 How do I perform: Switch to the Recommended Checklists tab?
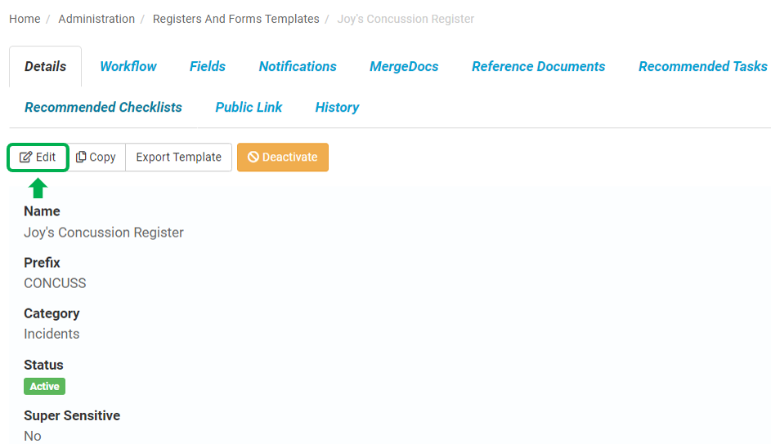103,107
